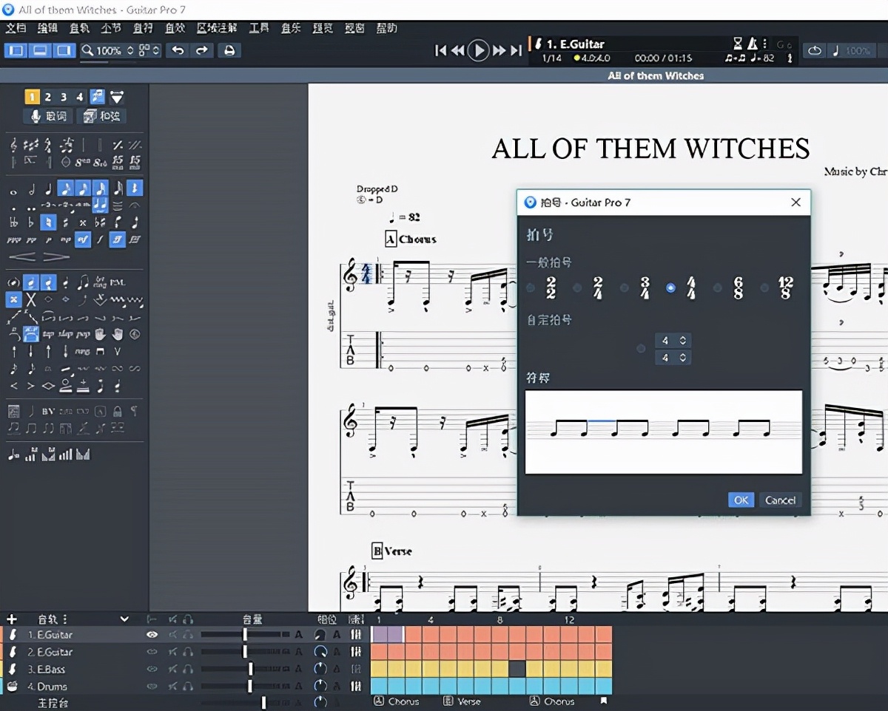Click the Verse section marker in timeline
The image size is (888, 711).
(x=462, y=701)
